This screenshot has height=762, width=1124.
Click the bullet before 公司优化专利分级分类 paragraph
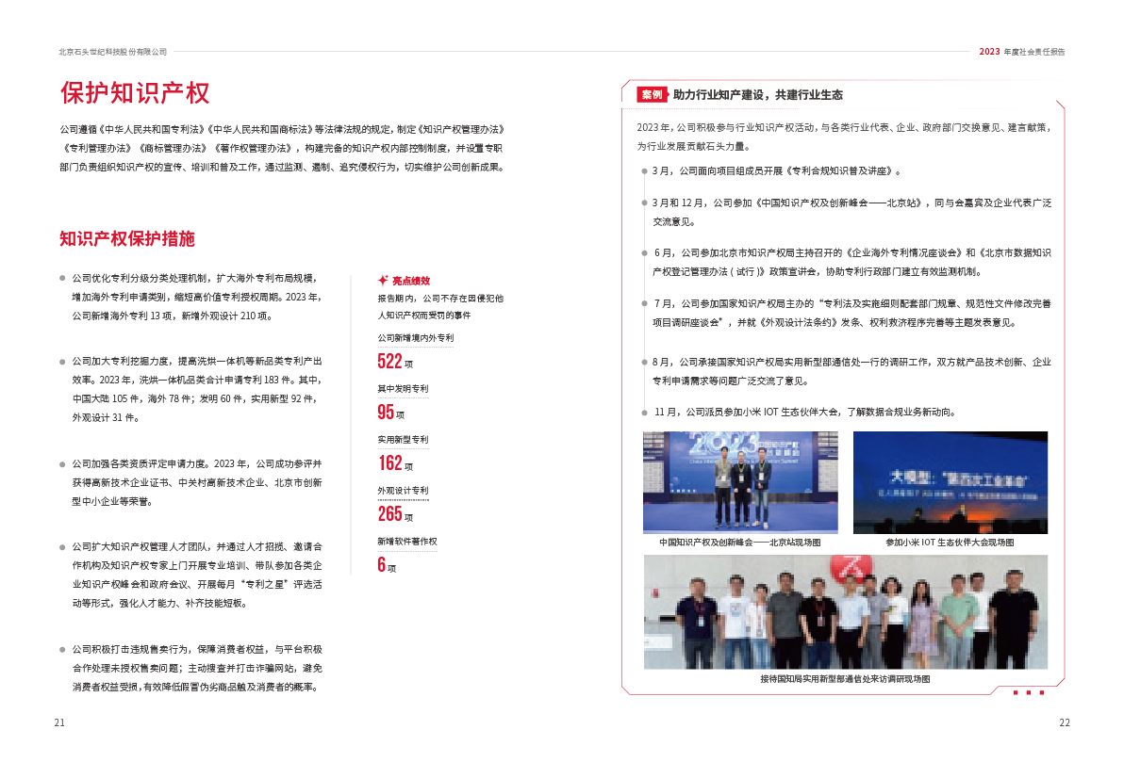62,280
